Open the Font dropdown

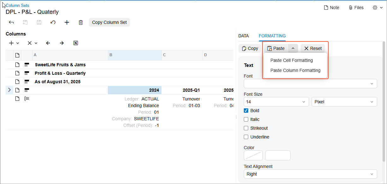[x=310, y=84]
